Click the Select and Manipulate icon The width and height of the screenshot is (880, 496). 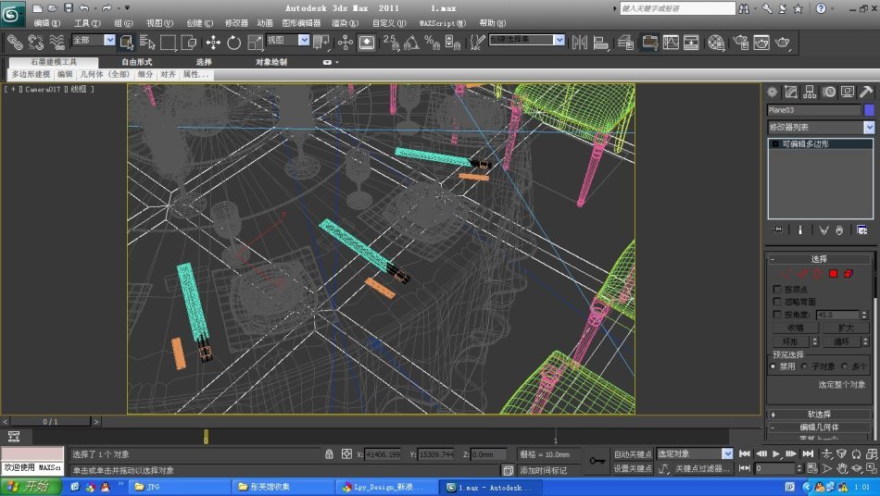click(346, 42)
